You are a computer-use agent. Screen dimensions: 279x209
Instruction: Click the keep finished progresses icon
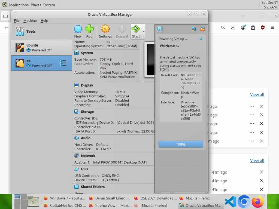pyautogui.click(x=194, y=29)
